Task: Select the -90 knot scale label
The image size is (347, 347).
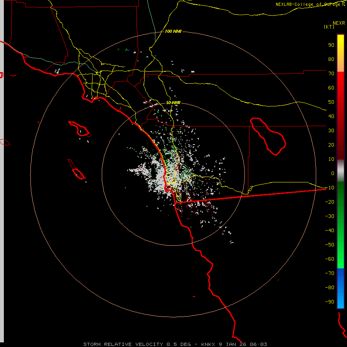Action: coord(330,302)
